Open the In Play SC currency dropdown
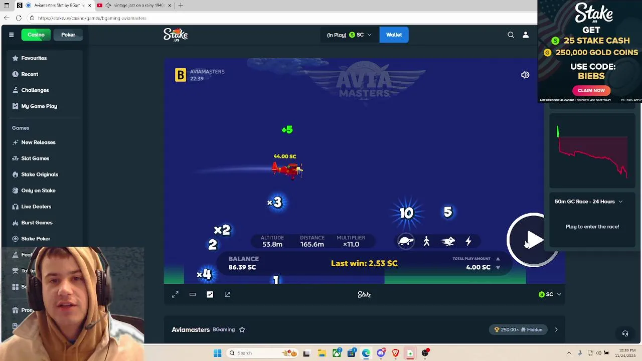The width and height of the screenshot is (642, 361). [x=349, y=35]
